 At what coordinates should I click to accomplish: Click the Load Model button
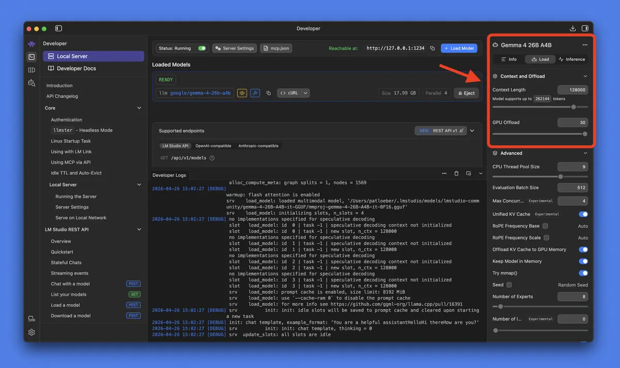coord(459,48)
